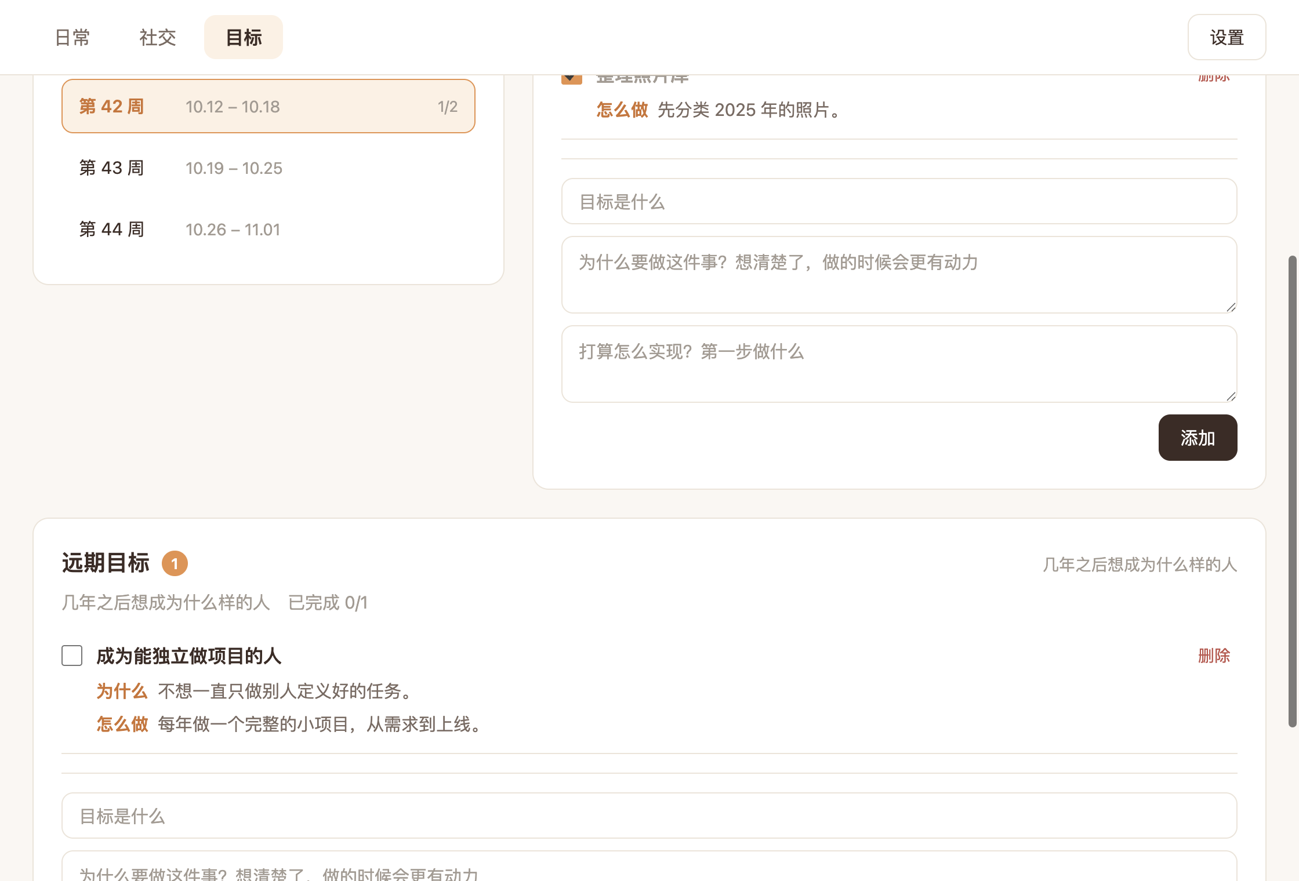The image size is (1299, 881).
Task: Click the 添加 button
Action: tap(1198, 438)
